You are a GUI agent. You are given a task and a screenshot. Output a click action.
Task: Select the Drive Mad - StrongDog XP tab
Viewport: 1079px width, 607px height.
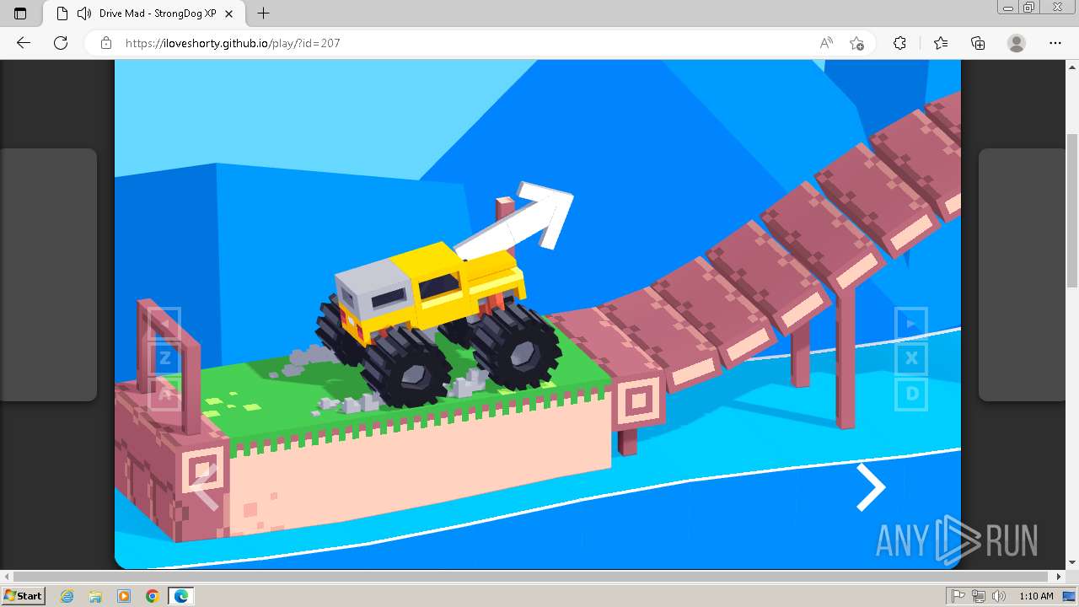[x=143, y=13]
